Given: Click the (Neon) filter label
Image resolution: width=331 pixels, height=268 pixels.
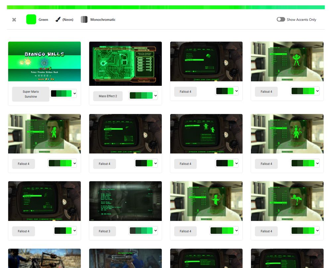Looking at the screenshot, I should pyautogui.click(x=68, y=20).
